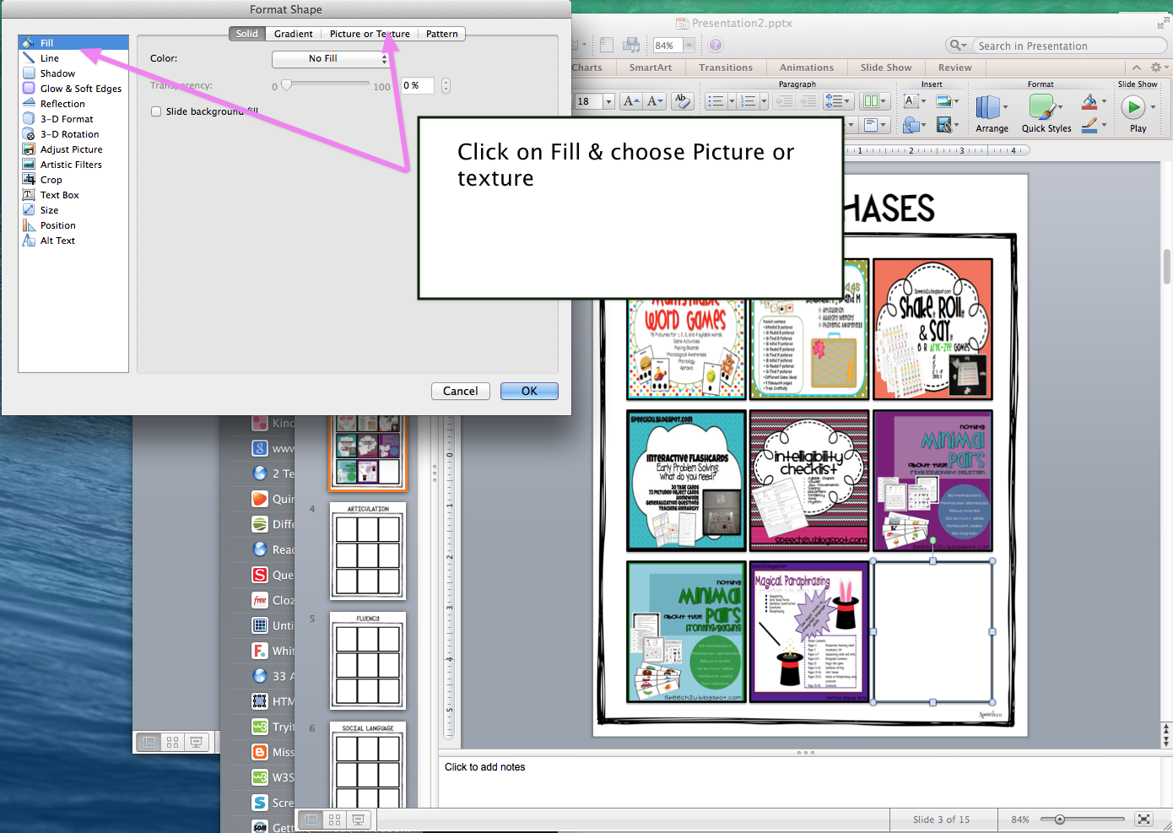Image resolution: width=1173 pixels, height=833 pixels.
Task: Open the Transitions ribbon tab
Action: click(x=726, y=68)
